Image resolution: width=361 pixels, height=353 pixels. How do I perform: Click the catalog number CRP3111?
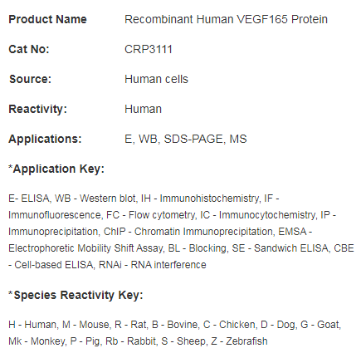tap(149, 49)
